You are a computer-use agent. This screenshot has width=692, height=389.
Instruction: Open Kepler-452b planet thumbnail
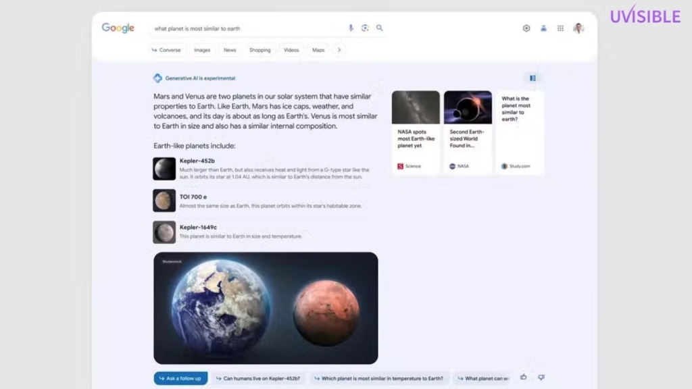click(164, 169)
